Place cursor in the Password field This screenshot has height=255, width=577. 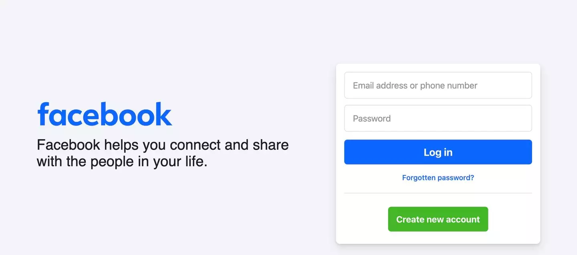click(x=438, y=118)
